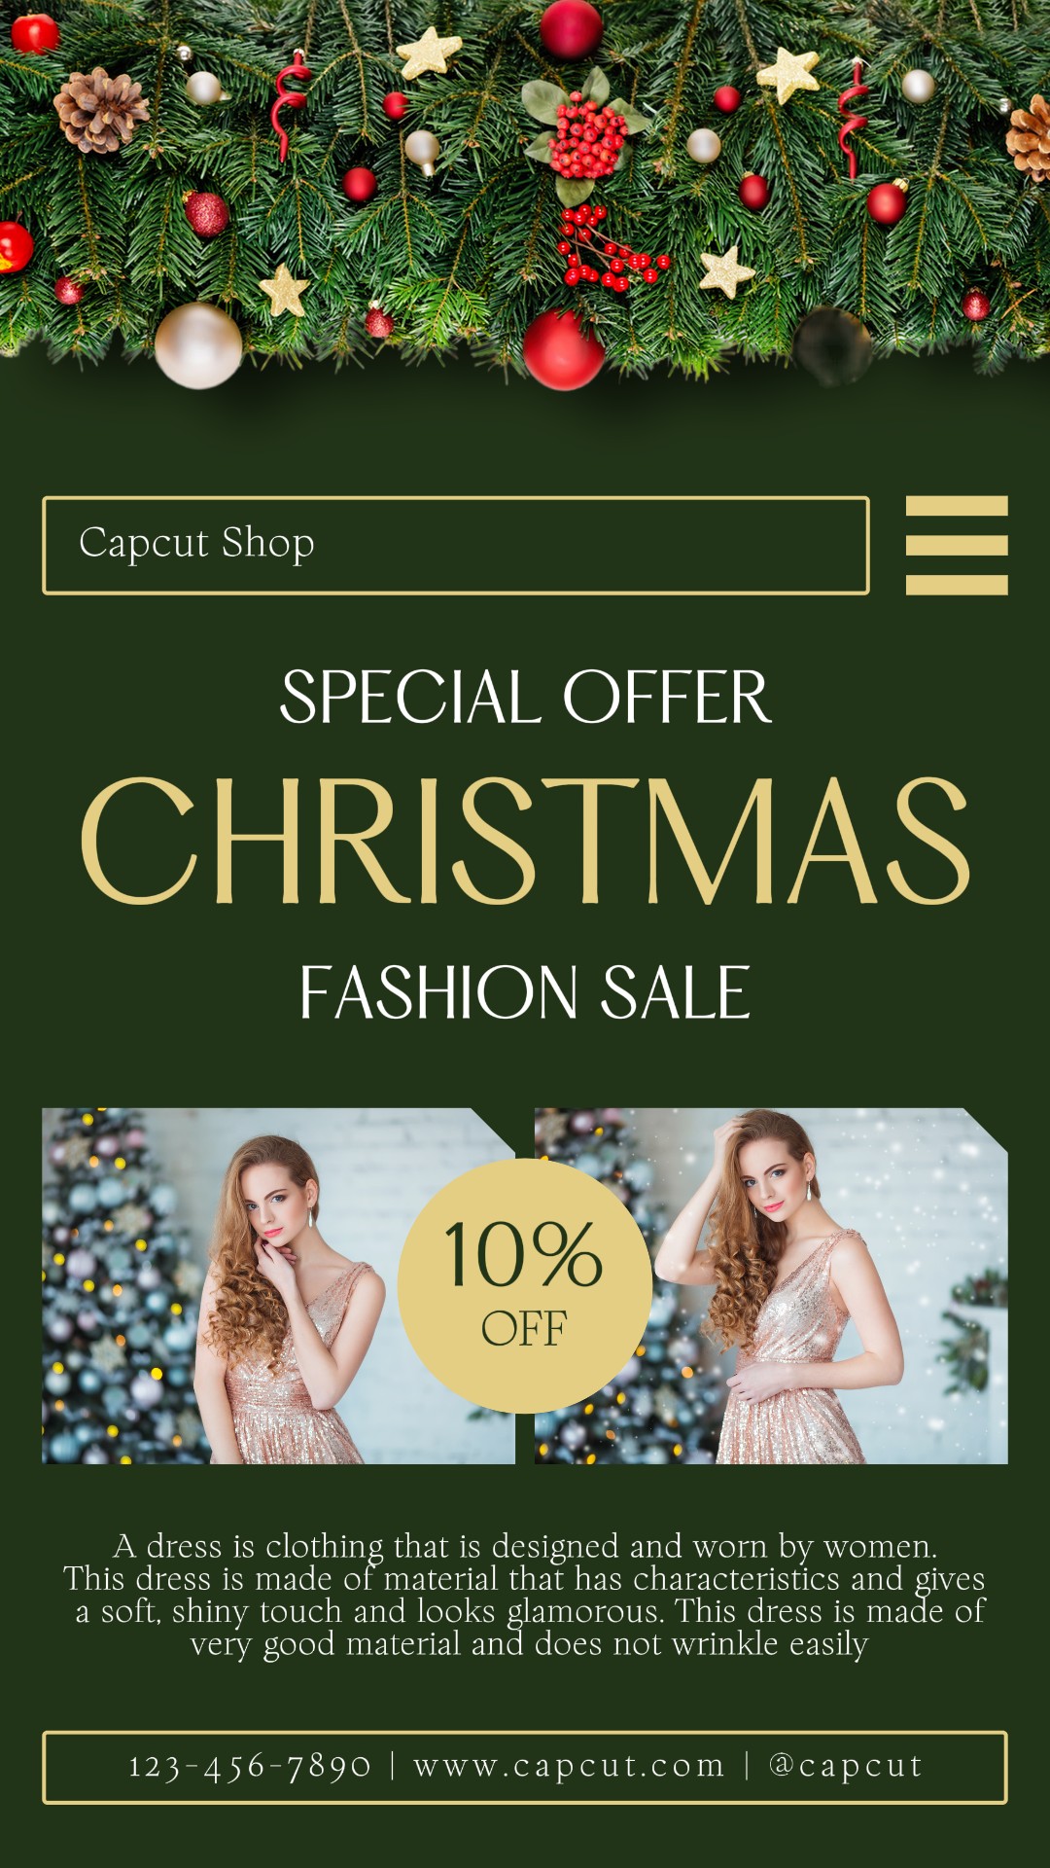1050x1868 pixels.
Task: Click the red berry cluster decoration
Action: [586, 139]
